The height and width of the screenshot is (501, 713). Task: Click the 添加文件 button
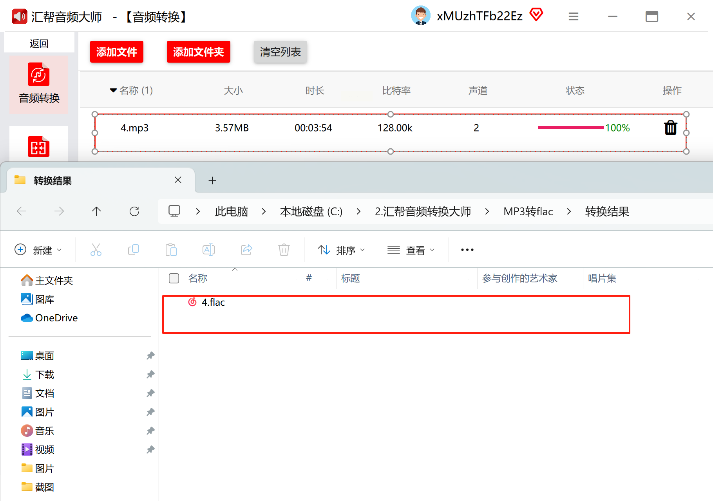pyautogui.click(x=117, y=52)
